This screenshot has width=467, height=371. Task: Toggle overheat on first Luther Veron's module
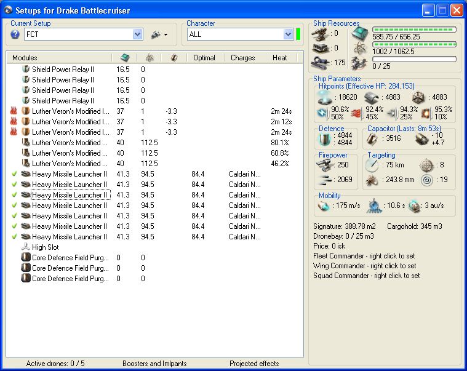coord(14,111)
